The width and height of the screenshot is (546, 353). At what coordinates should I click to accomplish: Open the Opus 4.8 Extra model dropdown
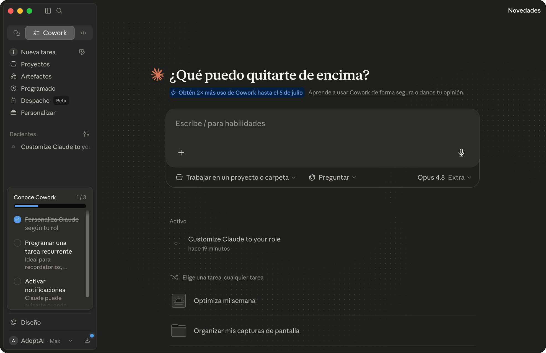click(x=444, y=177)
